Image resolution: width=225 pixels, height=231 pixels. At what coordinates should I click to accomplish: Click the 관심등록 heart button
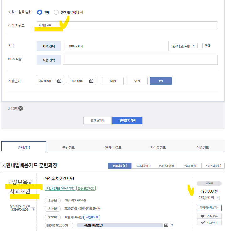click(209, 216)
